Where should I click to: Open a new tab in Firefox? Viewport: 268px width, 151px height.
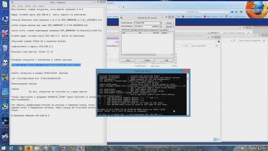(124, 7)
